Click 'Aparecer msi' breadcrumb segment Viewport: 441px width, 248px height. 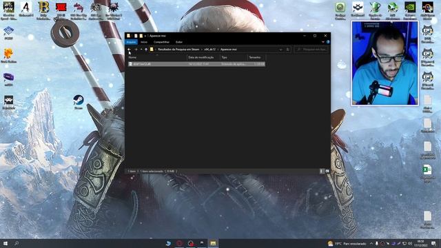tap(229, 50)
